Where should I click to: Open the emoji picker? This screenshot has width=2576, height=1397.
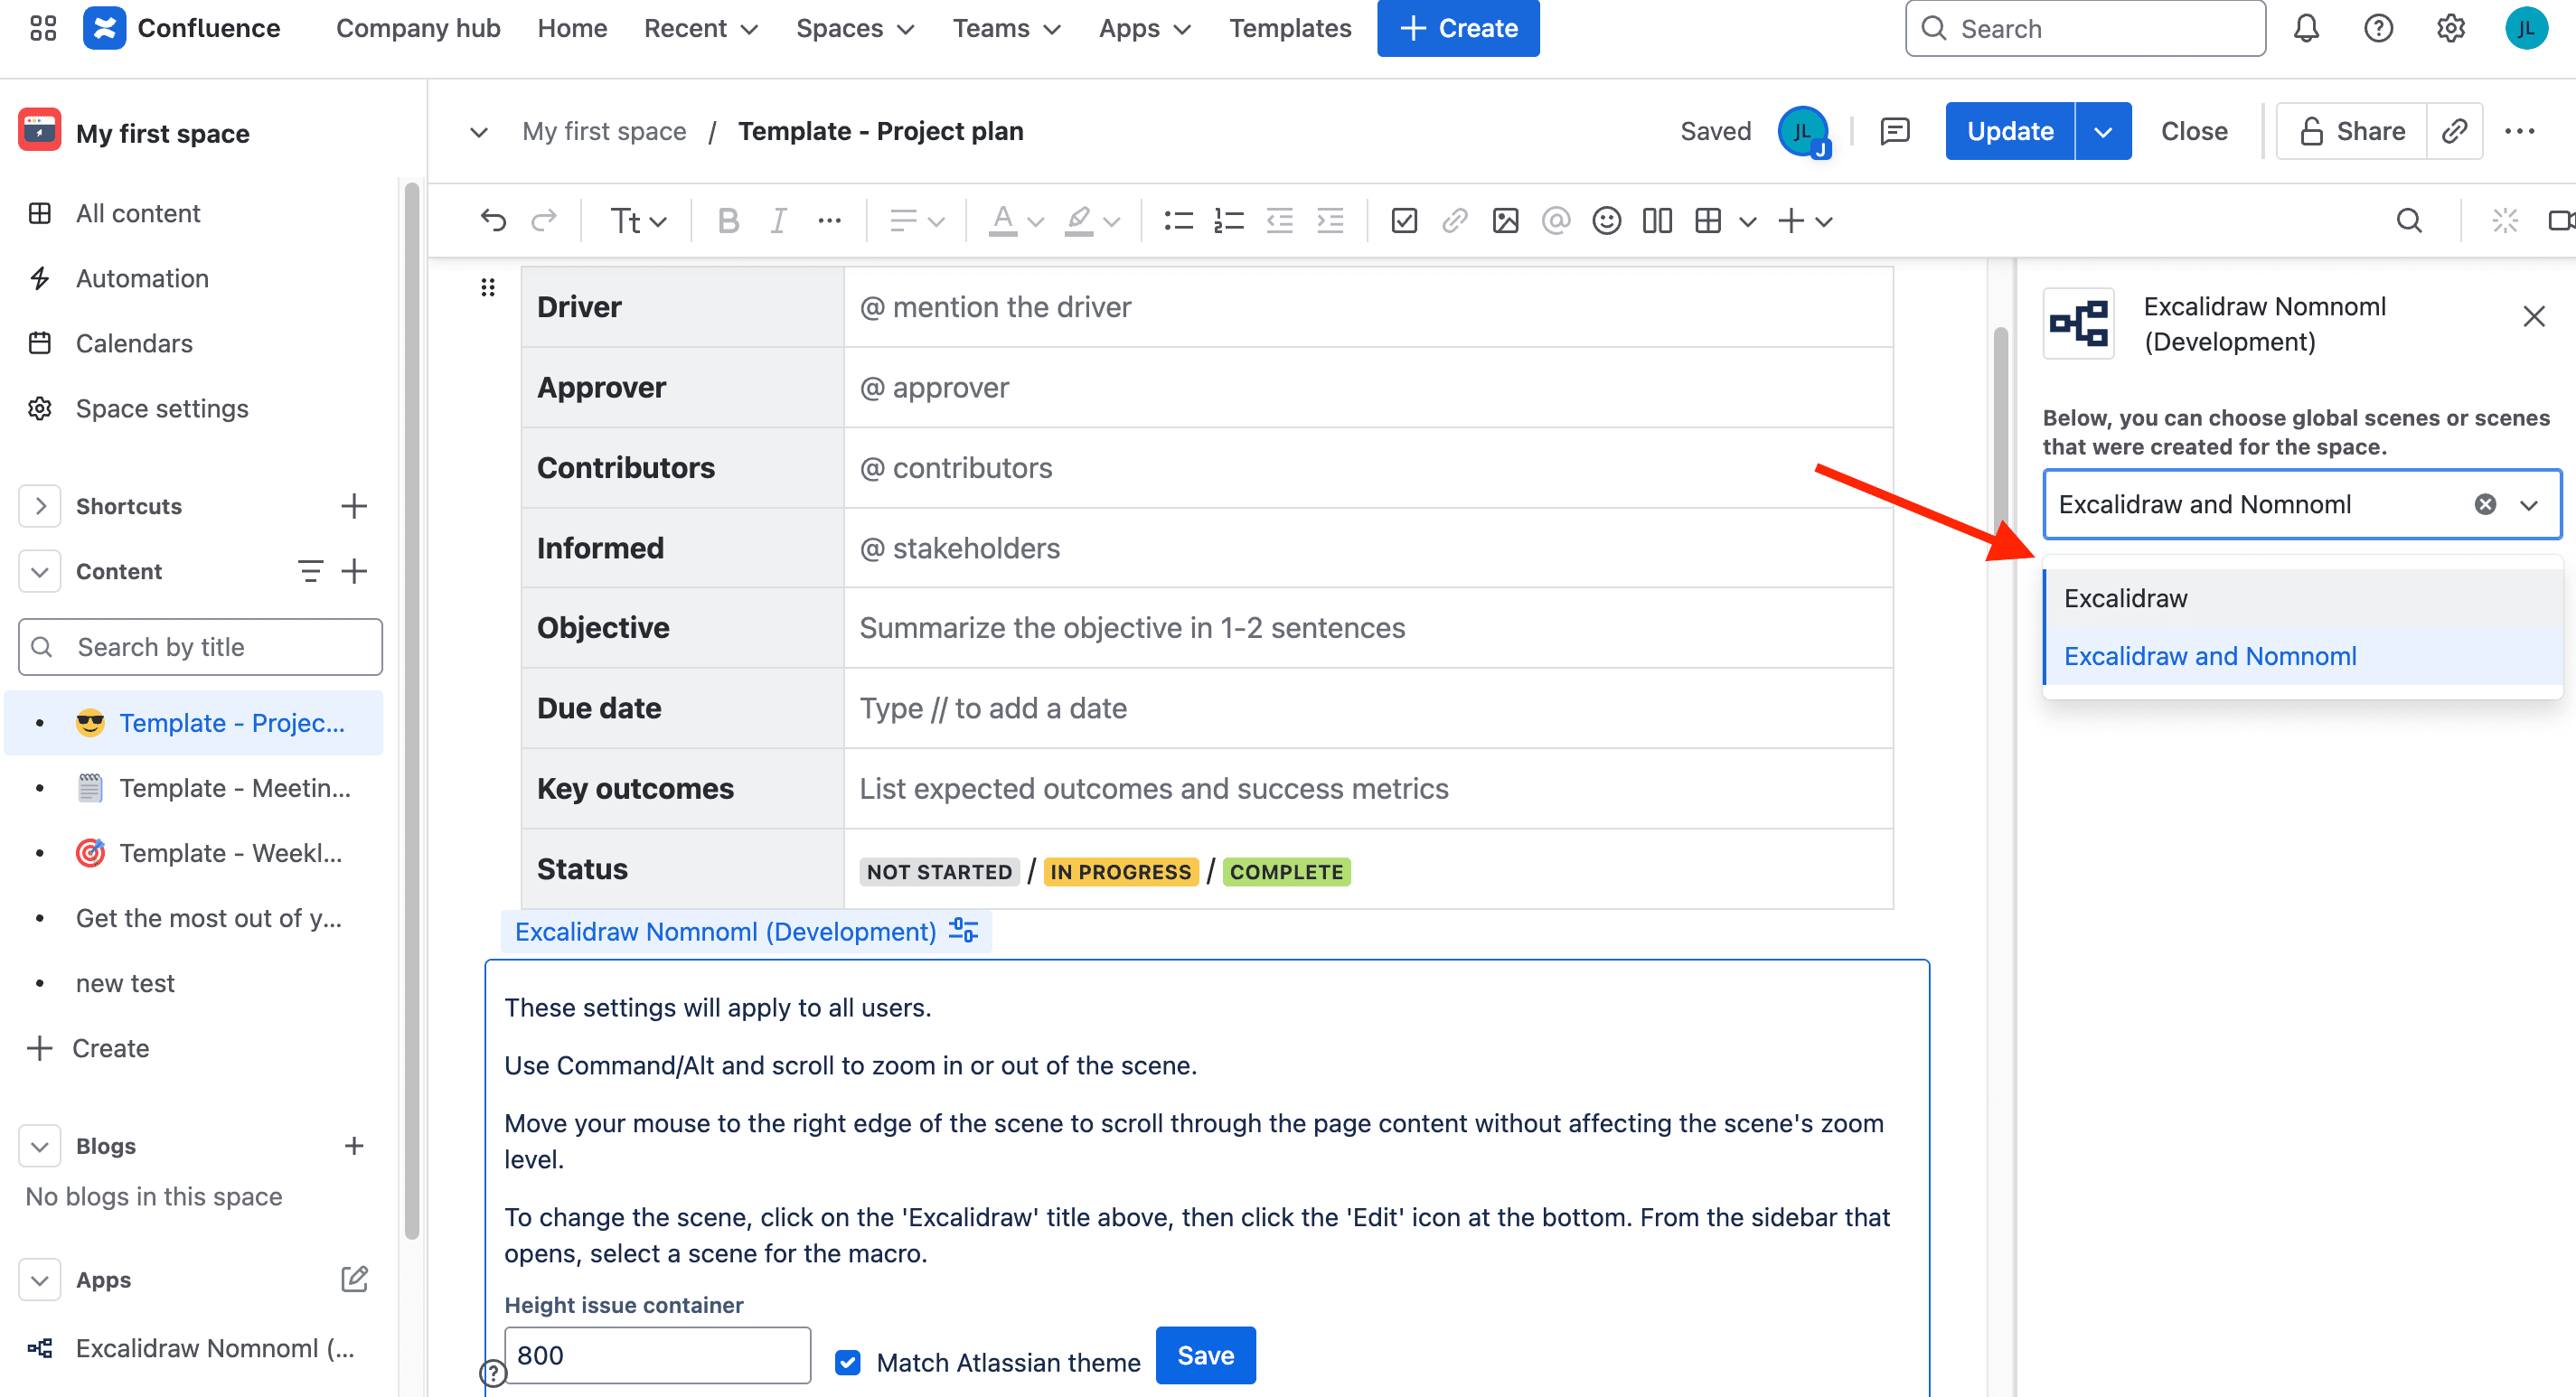tap(1606, 221)
